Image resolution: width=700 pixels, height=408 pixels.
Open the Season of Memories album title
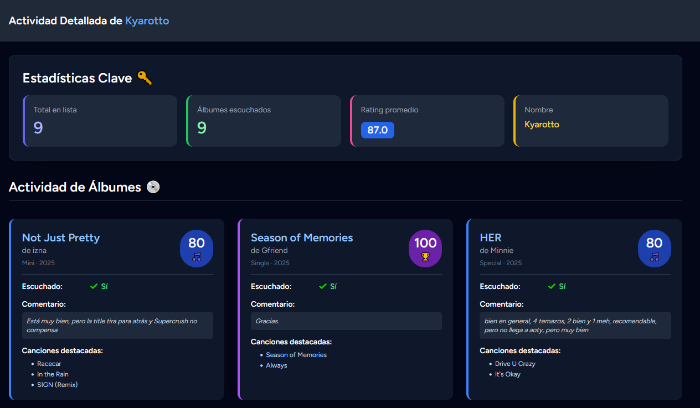[x=302, y=237]
